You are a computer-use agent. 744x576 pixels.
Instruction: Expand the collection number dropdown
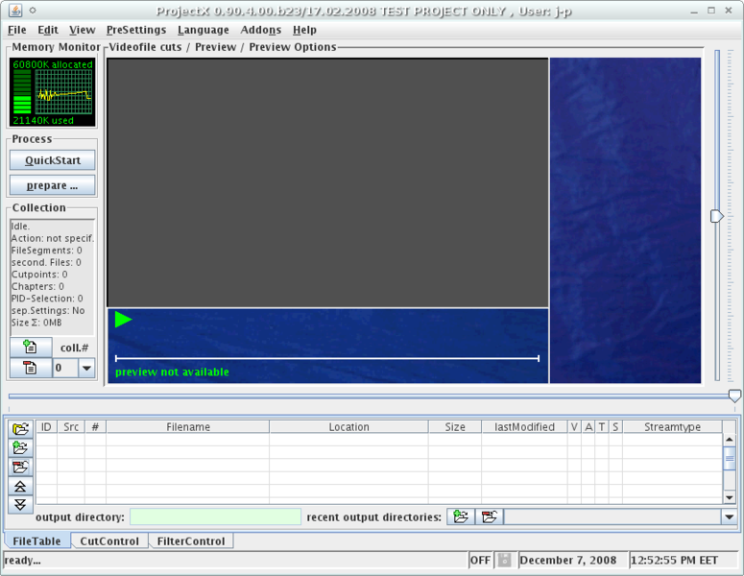pyautogui.click(x=86, y=368)
